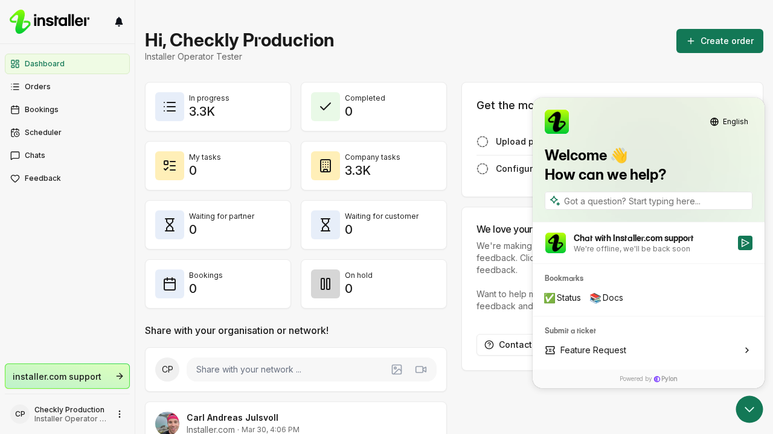Click Carl Andreas Julsvoll's profile photo
The image size is (773, 434).
coord(167,423)
